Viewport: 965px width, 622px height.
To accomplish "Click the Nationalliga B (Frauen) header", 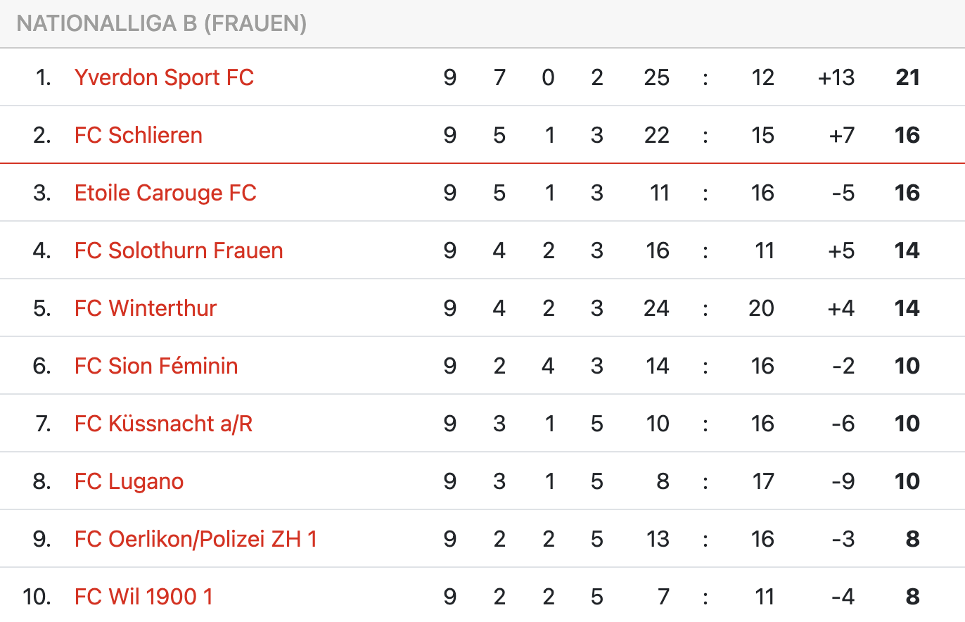I will 162,24.
